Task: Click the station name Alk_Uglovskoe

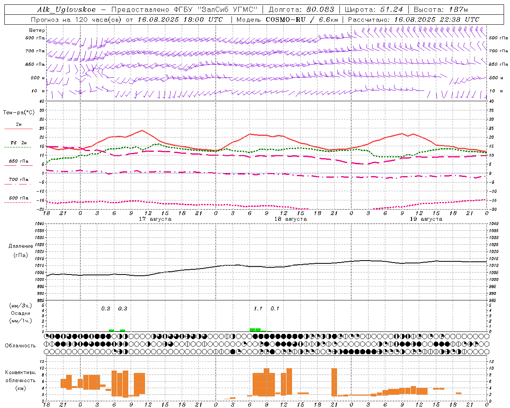Action: (x=67, y=10)
